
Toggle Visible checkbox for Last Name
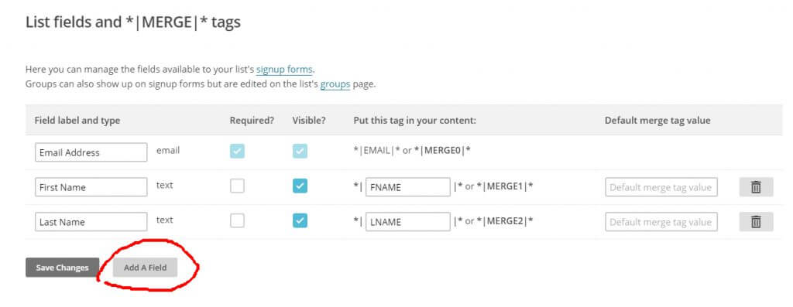point(300,220)
